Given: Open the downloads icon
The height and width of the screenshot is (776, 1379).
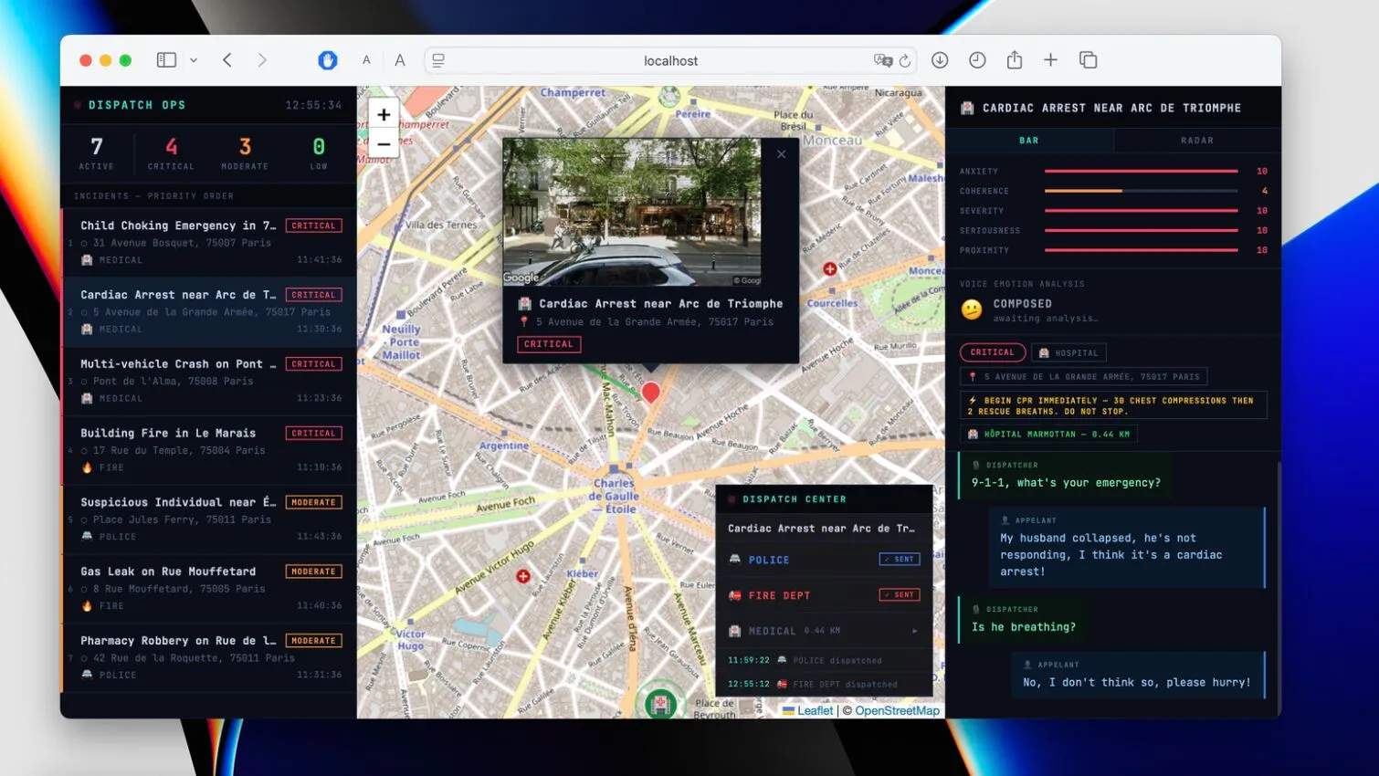Looking at the screenshot, I should [x=940, y=60].
